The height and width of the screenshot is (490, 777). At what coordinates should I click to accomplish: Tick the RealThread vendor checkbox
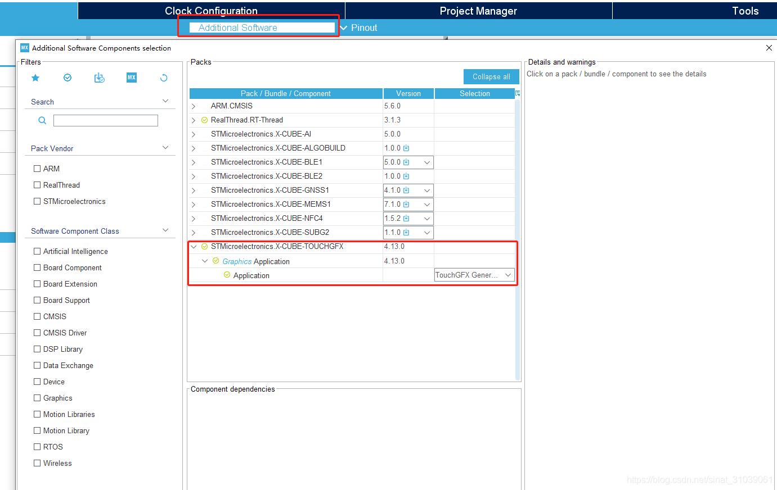[x=37, y=185]
